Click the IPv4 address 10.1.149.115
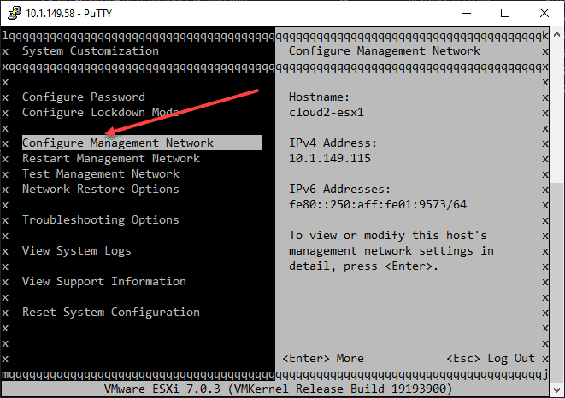Viewport: 565px width, 398px height. coord(330,159)
